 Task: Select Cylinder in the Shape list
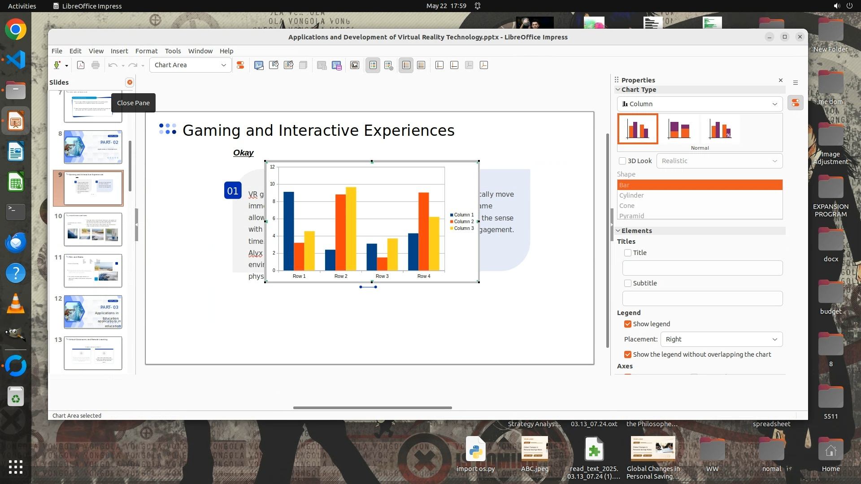[x=631, y=195]
